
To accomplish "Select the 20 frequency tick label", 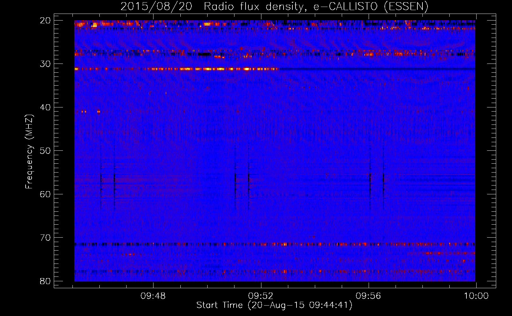I will 45,21.
